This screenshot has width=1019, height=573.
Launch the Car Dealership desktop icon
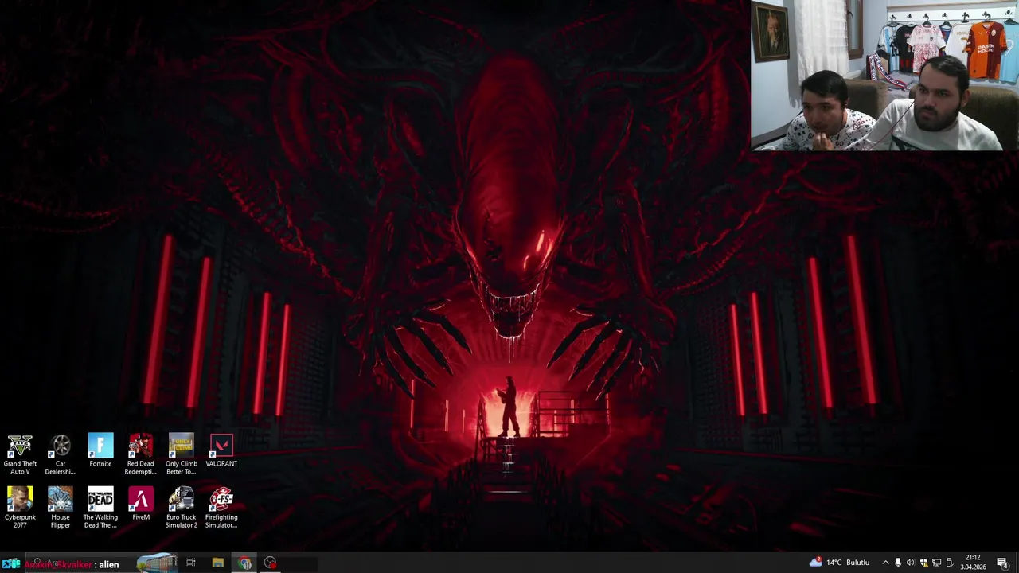(x=61, y=454)
